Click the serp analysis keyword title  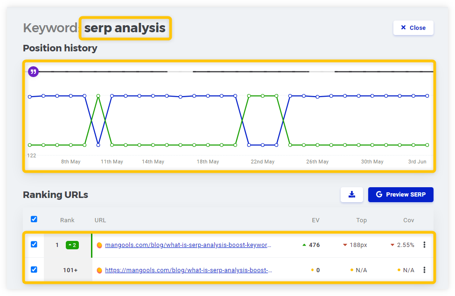tap(125, 28)
